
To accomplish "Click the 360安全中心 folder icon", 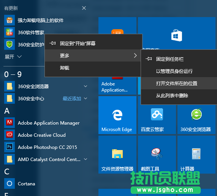I will point(10,98).
